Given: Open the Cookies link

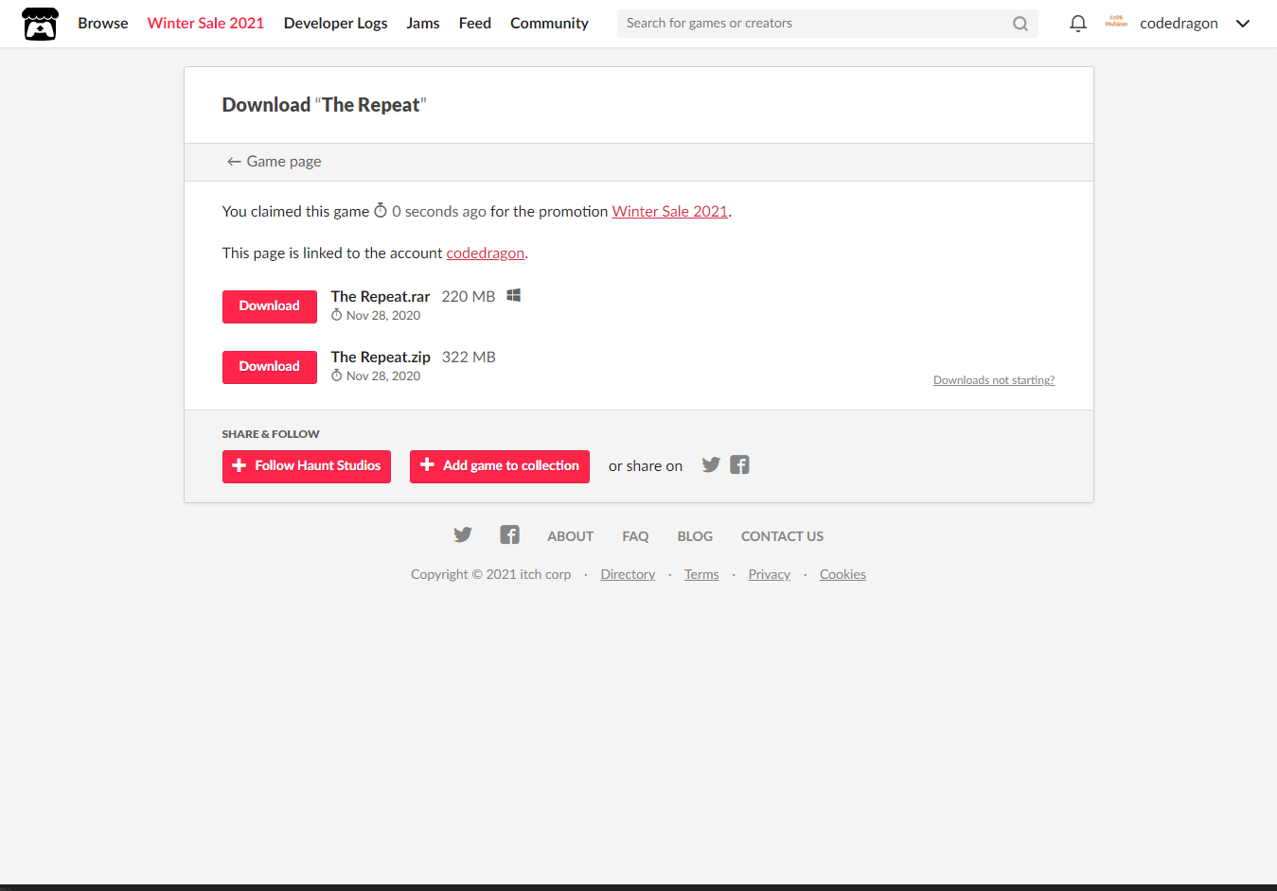Looking at the screenshot, I should (842, 574).
